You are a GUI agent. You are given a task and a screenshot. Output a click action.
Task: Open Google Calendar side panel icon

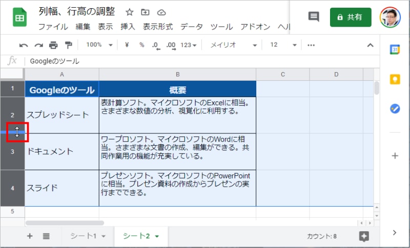pos(395,49)
